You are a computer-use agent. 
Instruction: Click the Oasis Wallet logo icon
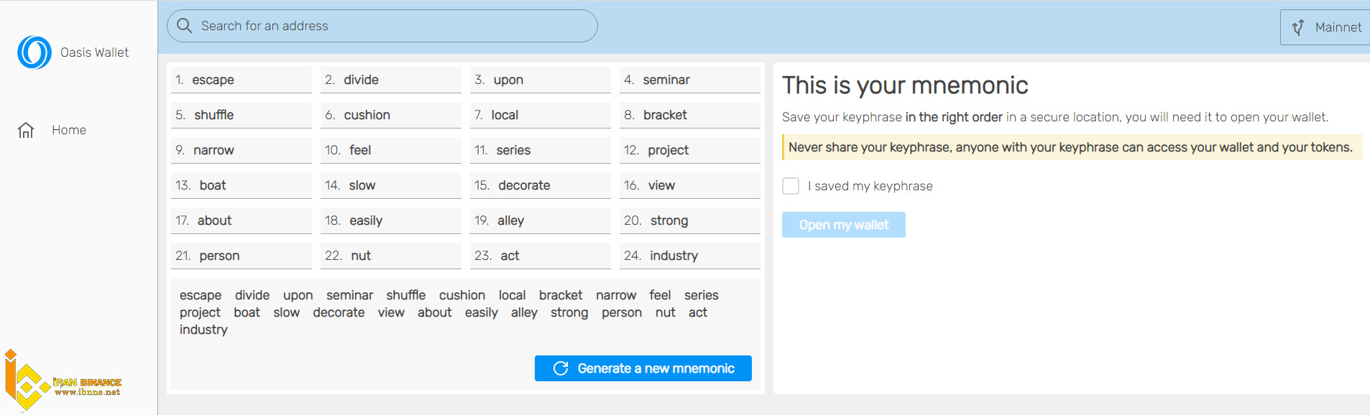[35, 52]
